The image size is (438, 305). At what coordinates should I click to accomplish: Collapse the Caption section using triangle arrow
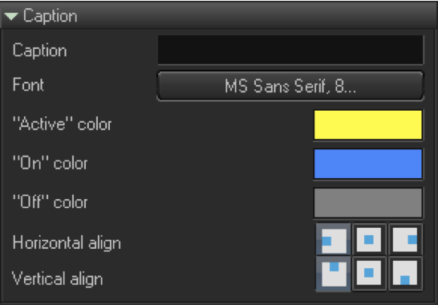[x=11, y=16]
